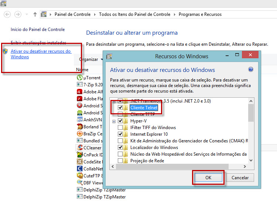Click the horizontal scrollbar thumb in features list
The width and height of the screenshot is (277, 201).
click(x=172, y=166)
